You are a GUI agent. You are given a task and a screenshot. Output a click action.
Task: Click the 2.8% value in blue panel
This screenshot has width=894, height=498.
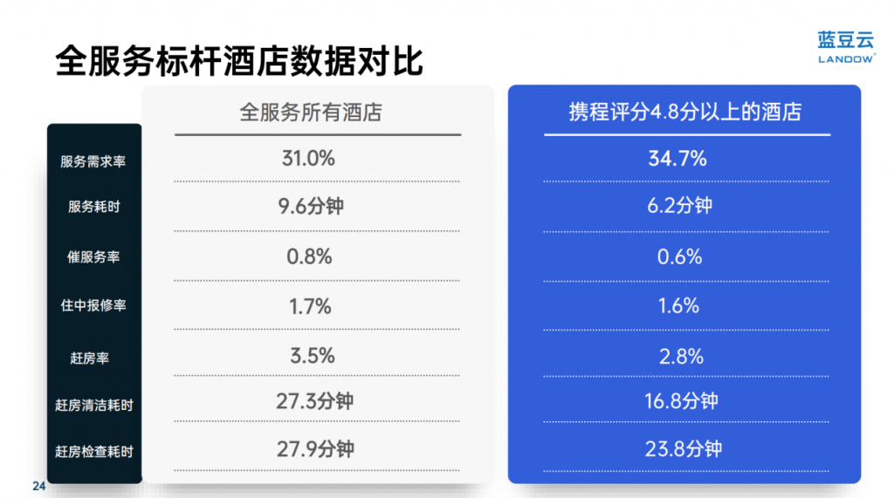(681, 357)
